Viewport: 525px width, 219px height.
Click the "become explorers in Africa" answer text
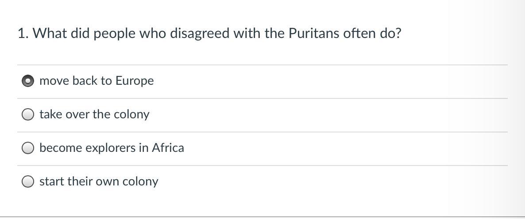[x=112, y=147]
